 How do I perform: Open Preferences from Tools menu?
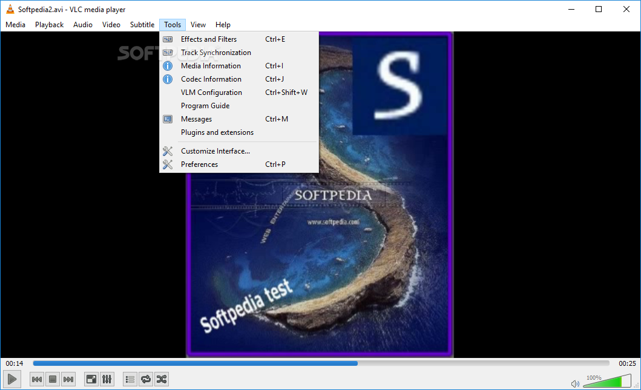pos(238,164)
